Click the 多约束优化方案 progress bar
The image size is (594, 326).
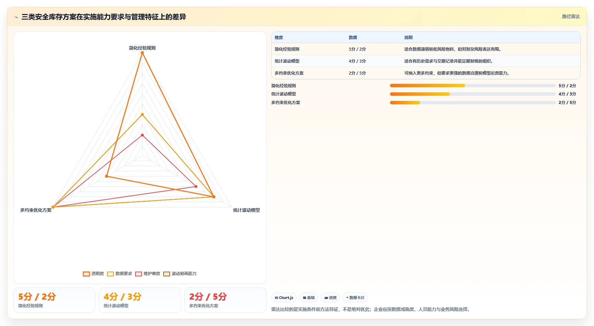[x=473, y=103]
